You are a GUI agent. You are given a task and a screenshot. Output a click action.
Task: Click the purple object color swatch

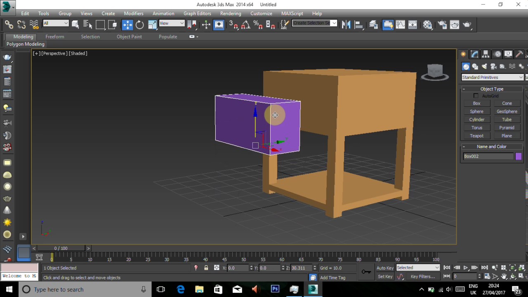click(x=519, y=156)
